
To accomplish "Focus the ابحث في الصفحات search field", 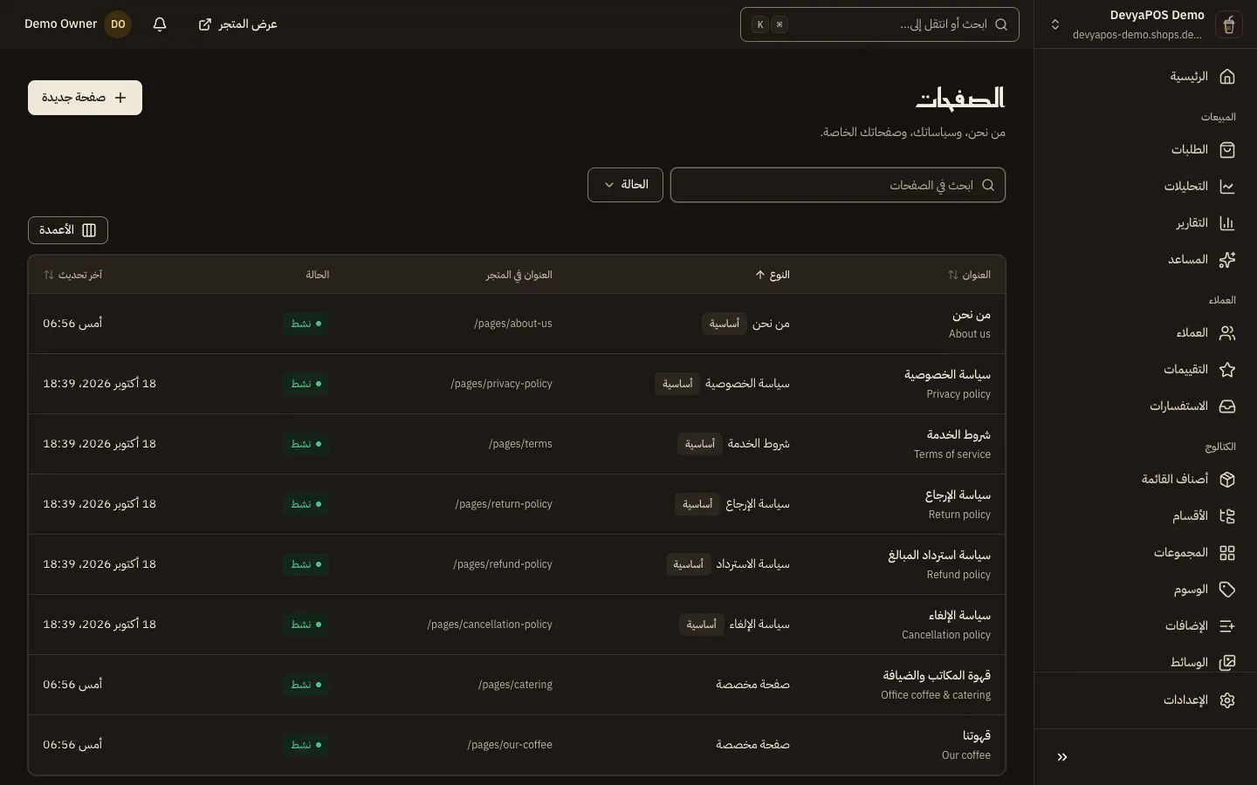I will click(x=838, y=185).
